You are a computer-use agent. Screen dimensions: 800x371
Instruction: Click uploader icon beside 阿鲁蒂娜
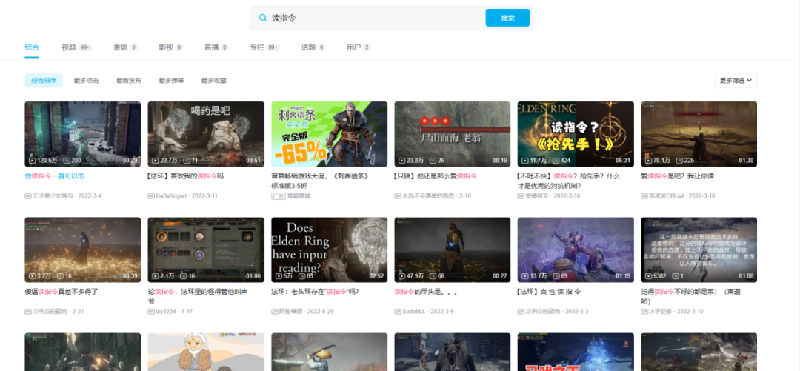coord(275,311)
